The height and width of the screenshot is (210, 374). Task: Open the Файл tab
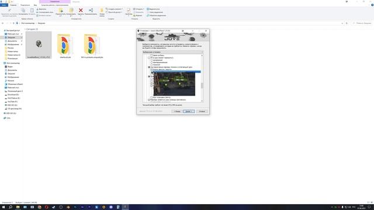tap(4, 5)
